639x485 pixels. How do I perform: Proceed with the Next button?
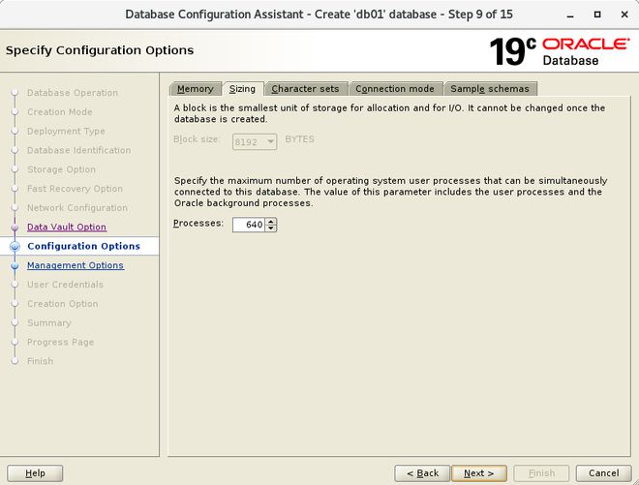(479, 473)
